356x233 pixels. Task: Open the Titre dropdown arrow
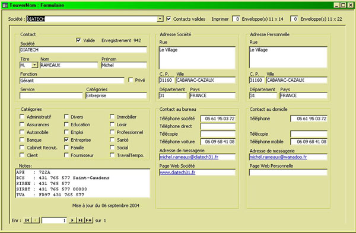pyautogui.click(x=34, y=65)
